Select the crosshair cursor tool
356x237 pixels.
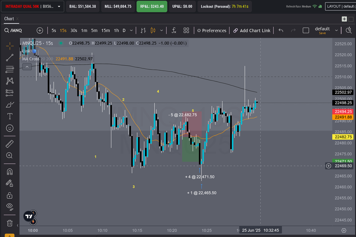click(10, 46)
